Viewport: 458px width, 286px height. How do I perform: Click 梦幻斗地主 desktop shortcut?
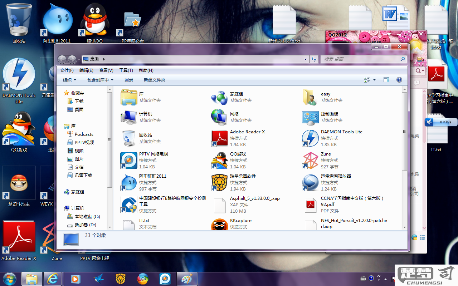pyautogui.click(x=19, y=187)
